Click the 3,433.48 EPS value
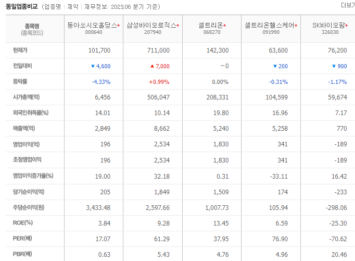Viewport: 355px width, 261px height. tap(98, 207)
